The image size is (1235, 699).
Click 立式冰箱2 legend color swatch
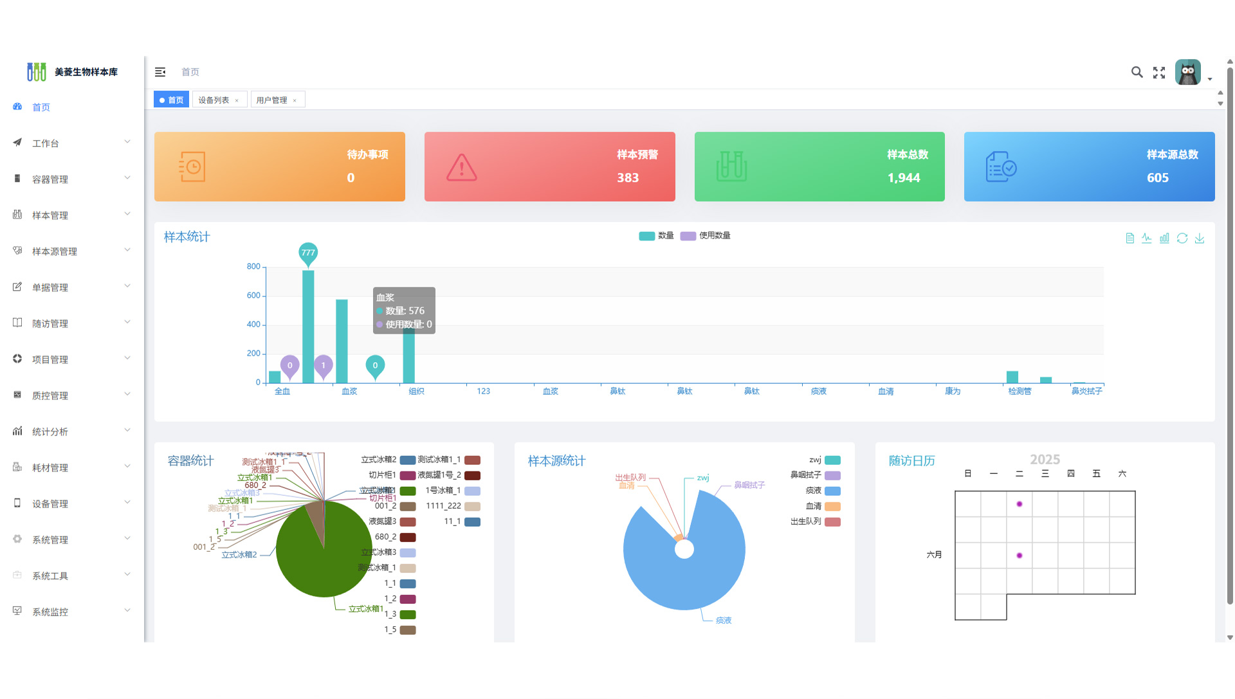click(x=407, y=460)
